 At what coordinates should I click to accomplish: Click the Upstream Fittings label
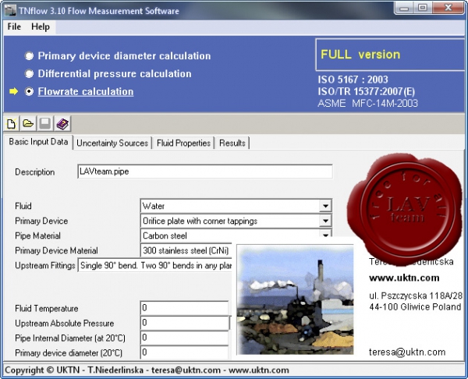[x=45, y=265]
